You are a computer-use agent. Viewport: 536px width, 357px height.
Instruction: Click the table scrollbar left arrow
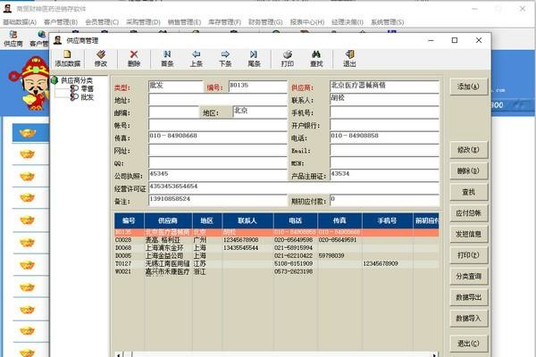(119, 354)
